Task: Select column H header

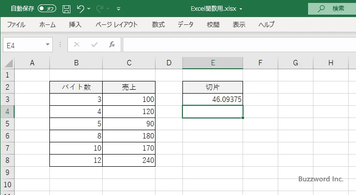Action: click(x=331, y=63)
